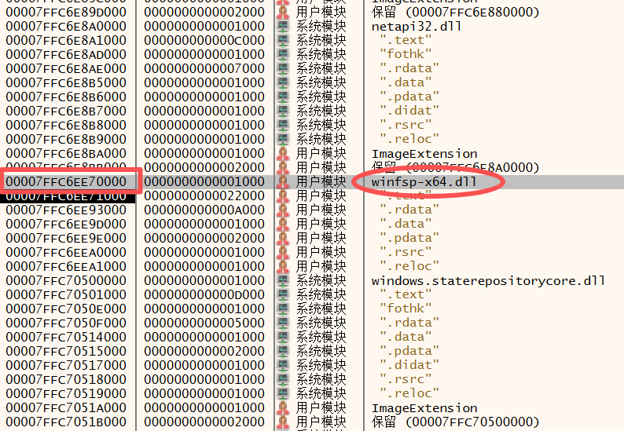The image size is (624, 431).
Task: Click ".data" section at 00007FFC6EE9D000
Action: [x=405, y=224]
